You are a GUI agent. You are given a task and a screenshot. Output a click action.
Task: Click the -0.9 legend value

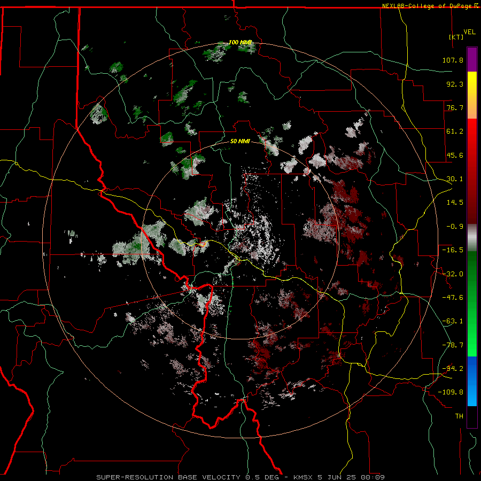(455, 227)
